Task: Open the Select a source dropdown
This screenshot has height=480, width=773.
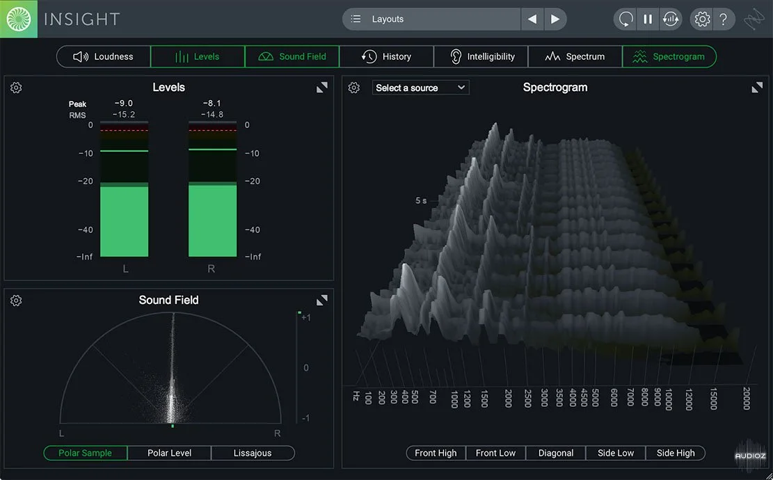Action: (x=420, y=88)
